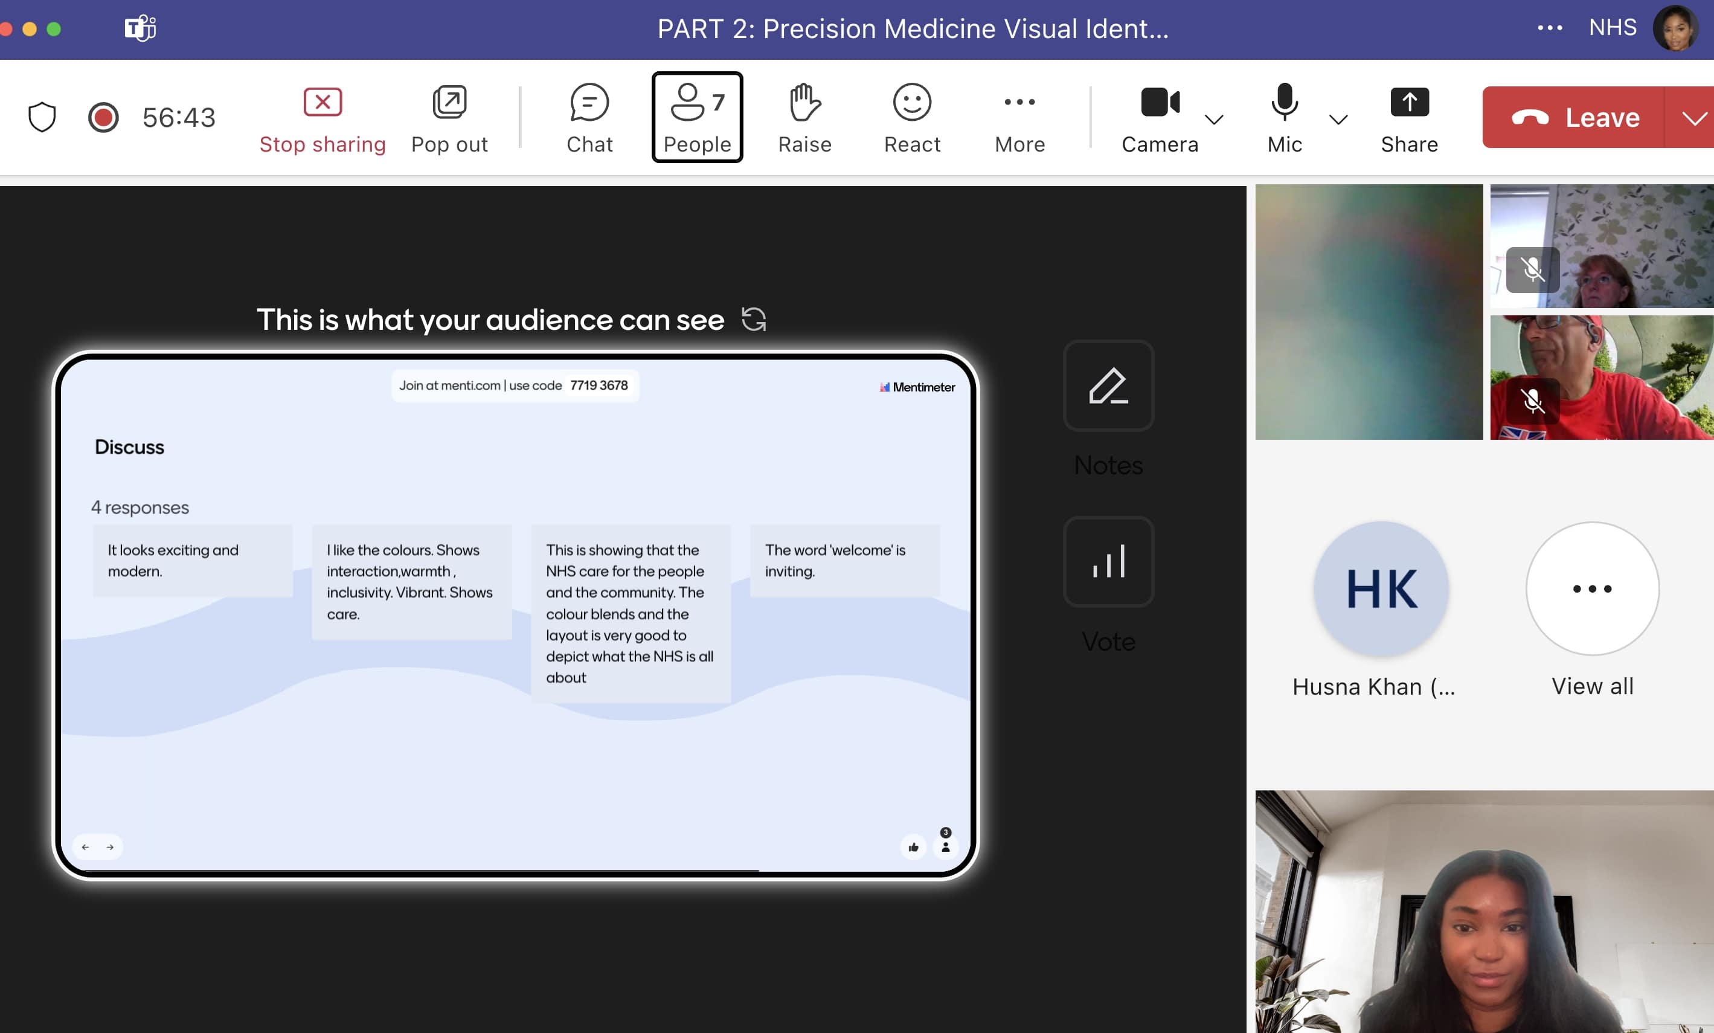Image resolution: width=1714 pixels, height=1033 pixels.
Task: Expand the Mic options chevron
Action: tap(1338, 120)
